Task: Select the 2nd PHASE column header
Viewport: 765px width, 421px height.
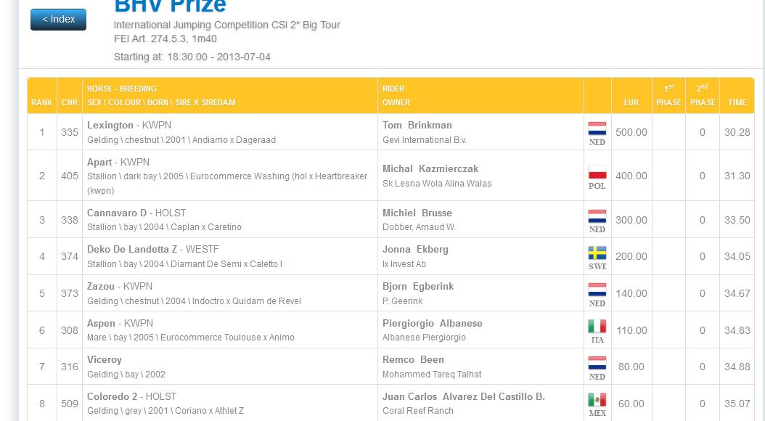Action: (703, 95)
